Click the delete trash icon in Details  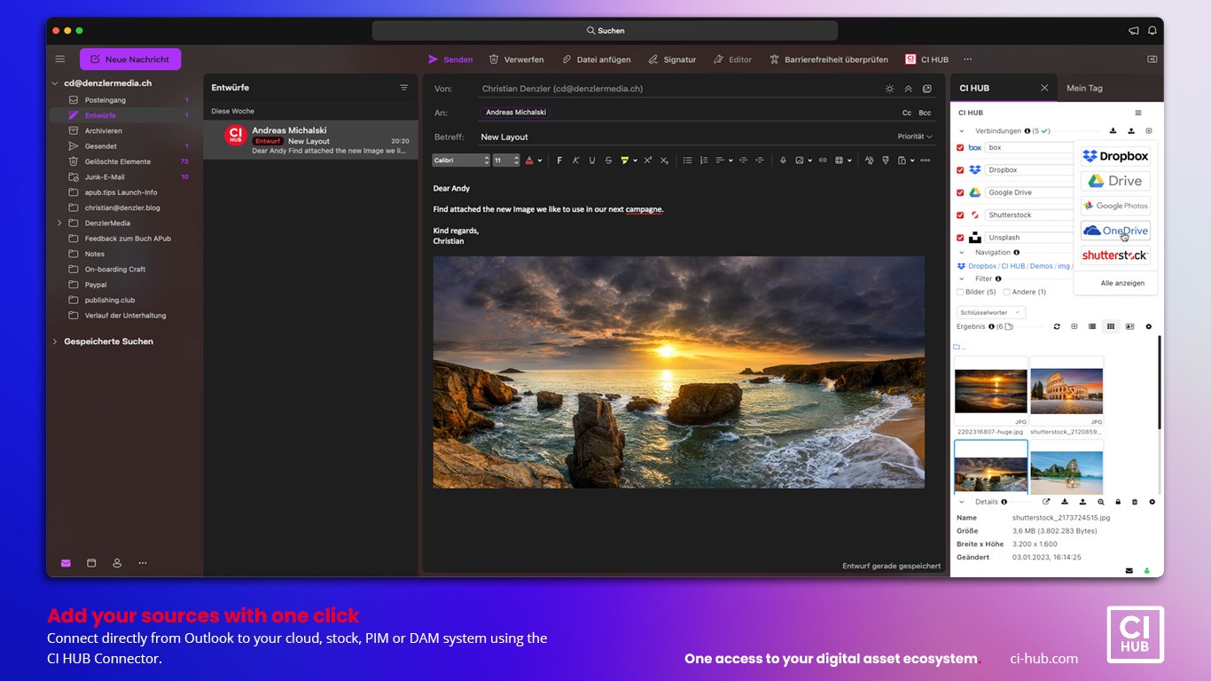coord(1135,502)
